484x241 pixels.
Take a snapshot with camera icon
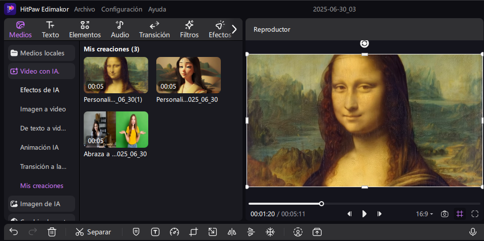445,214
